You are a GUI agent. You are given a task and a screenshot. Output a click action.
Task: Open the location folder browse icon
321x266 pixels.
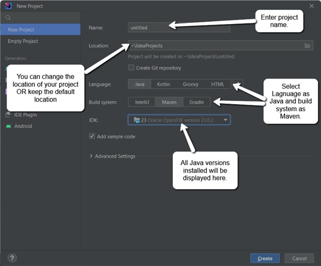click(x=307, y=45)
